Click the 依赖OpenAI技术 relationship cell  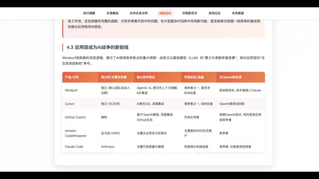coord(240,117)
